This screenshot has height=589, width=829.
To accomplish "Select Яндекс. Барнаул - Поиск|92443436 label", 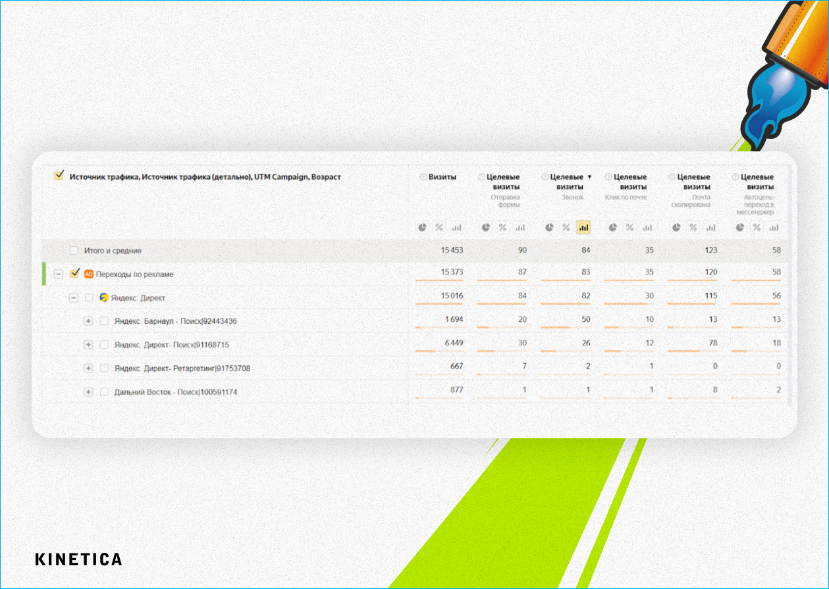I will coord(175,321).
